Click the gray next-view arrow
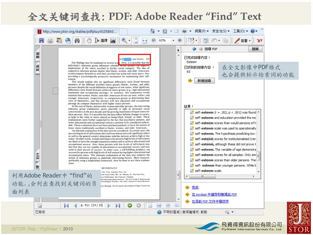This screenshot has height=235, width=313. (139, 205)
